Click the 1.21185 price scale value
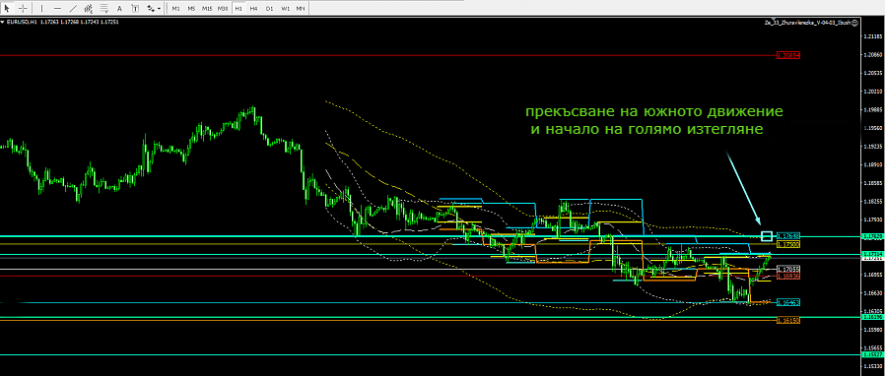The image size is (885, 376). [873, 36]
